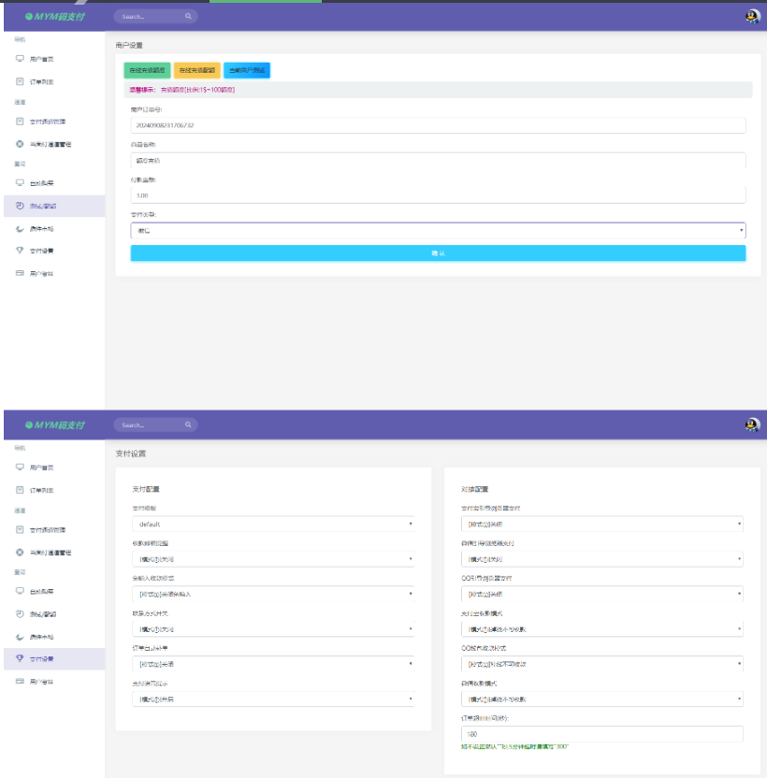767x778 pixels.
Task: Click the calendar icon beside 订单列表 on the test order page
Action: [x=20, y=81]
